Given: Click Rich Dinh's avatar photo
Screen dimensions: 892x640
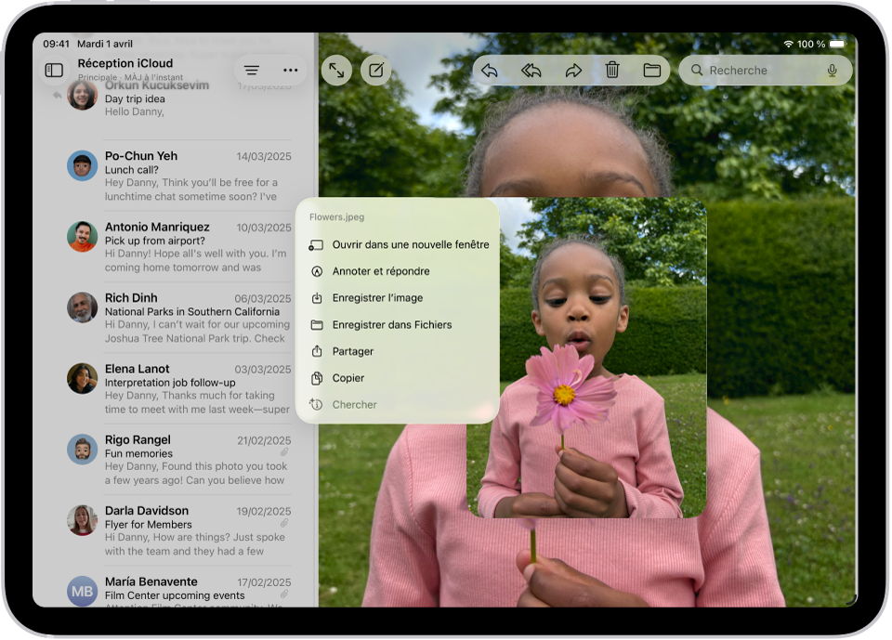Looking at the screenshot, I should (83, 307).
